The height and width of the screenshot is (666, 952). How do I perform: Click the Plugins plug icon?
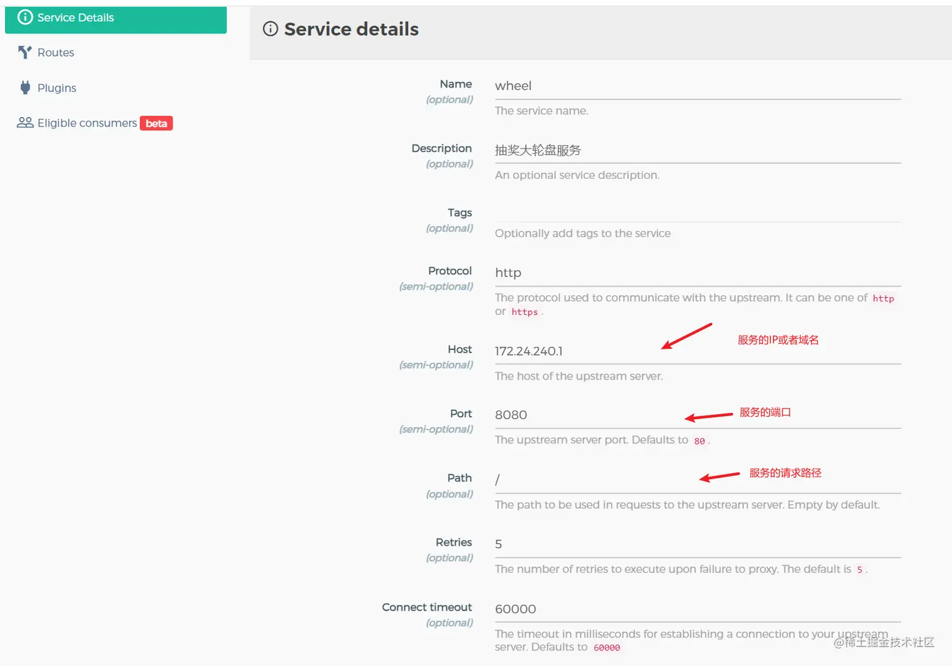point(25,87)
